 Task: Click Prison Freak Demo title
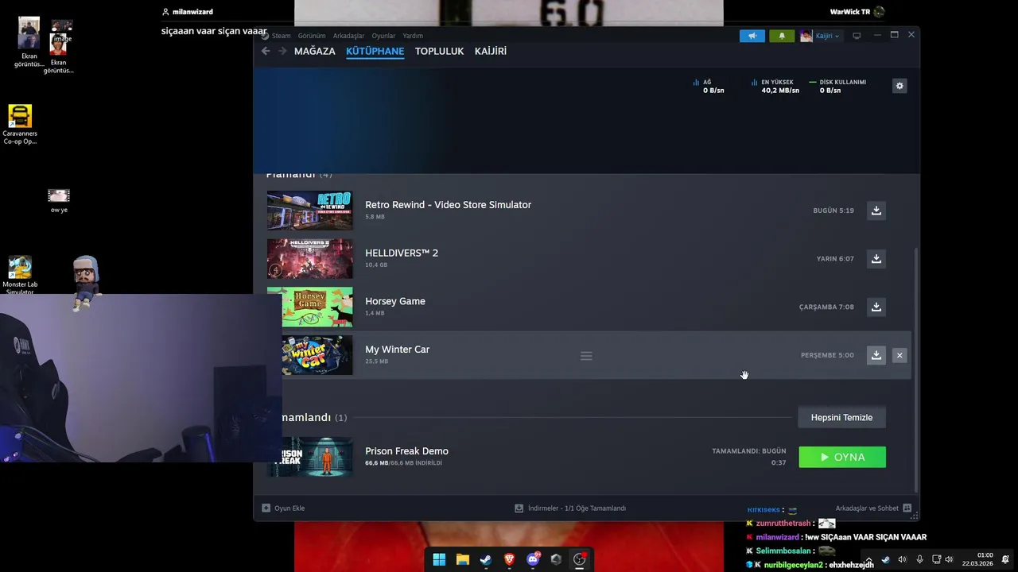point(406,451)
